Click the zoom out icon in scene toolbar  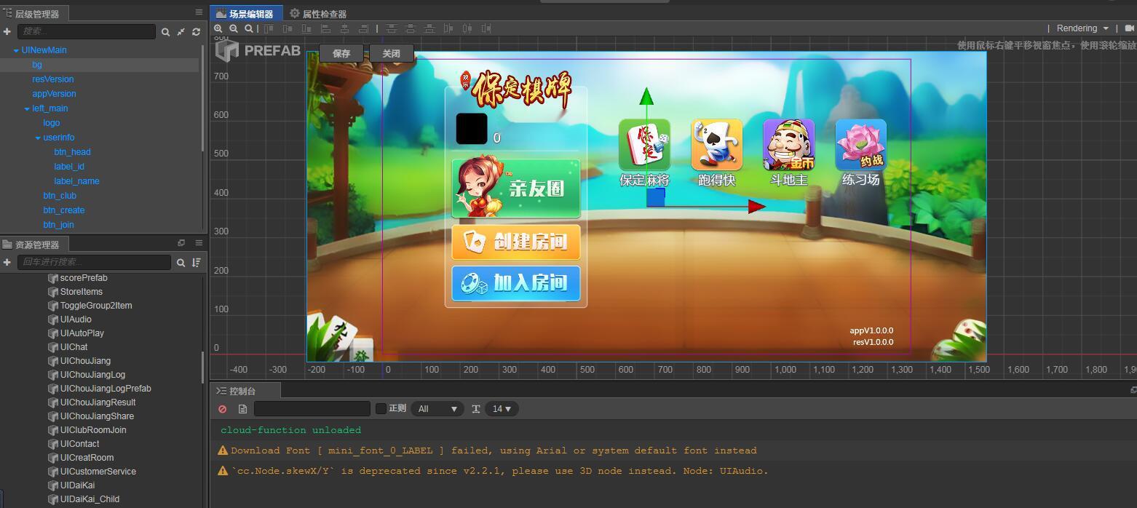(234, 28)
